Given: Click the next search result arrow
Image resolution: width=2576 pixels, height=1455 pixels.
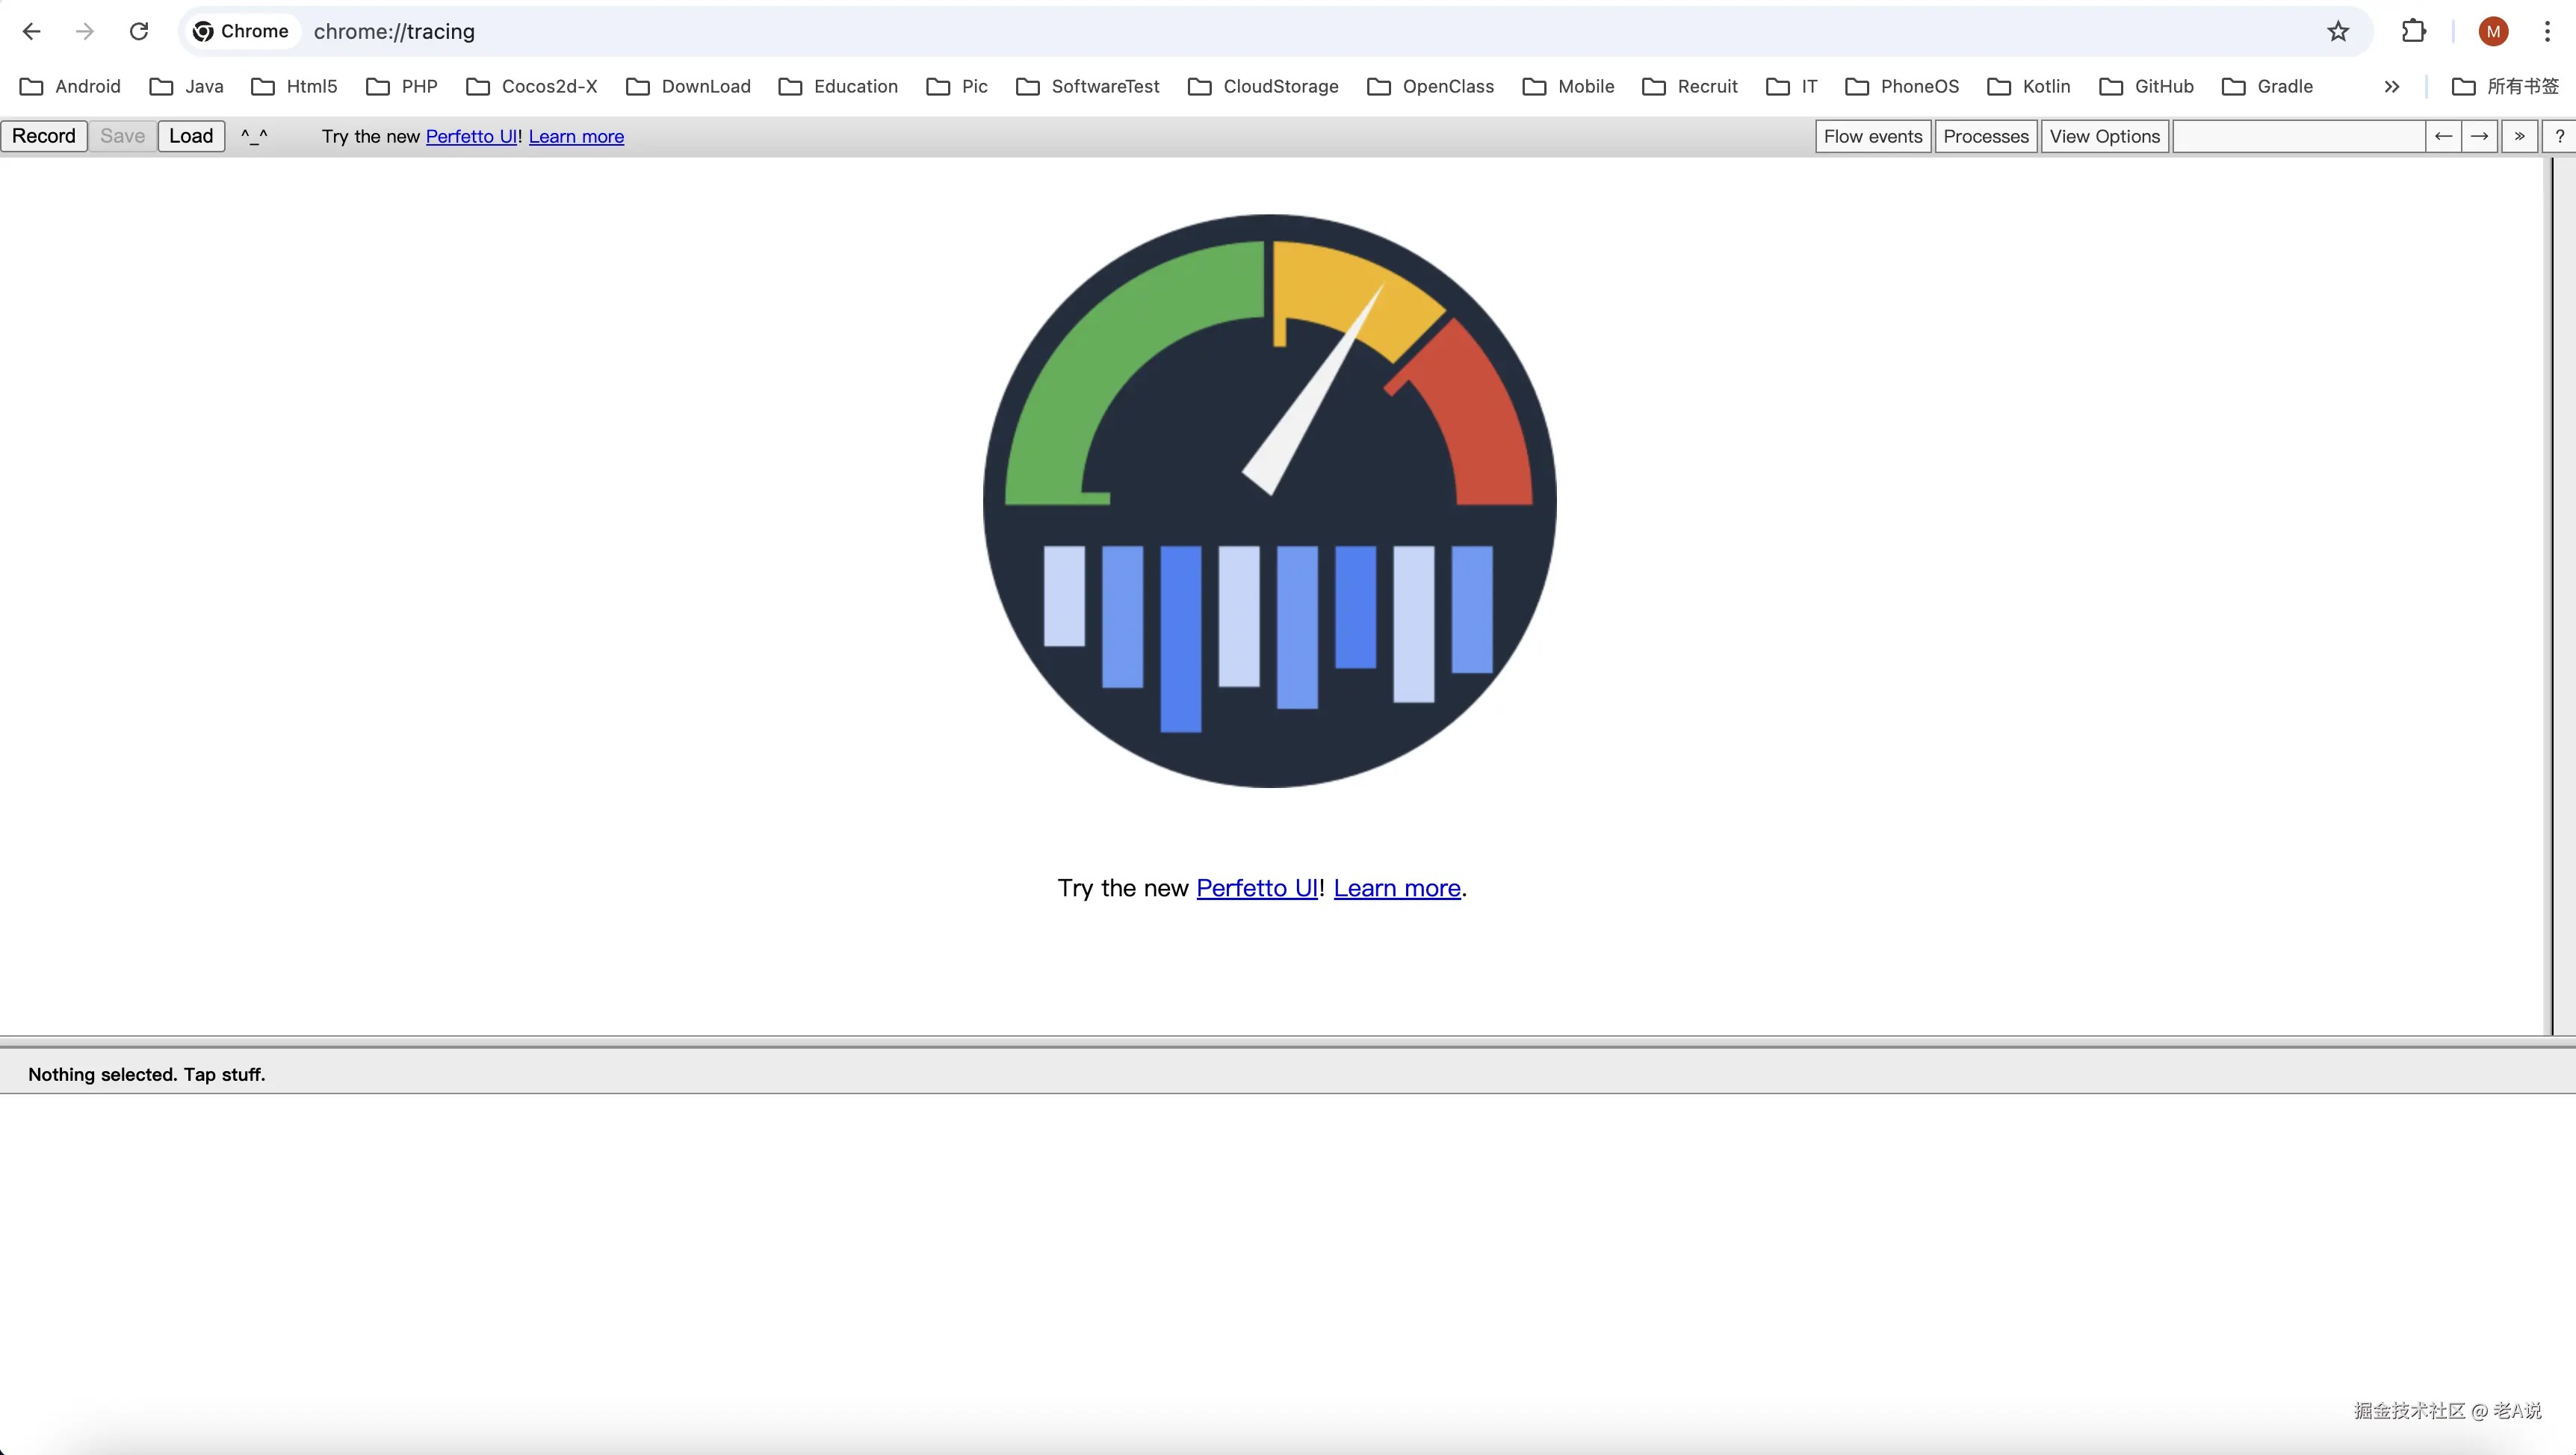Looking at the screenshot, I should (2479, 136).
